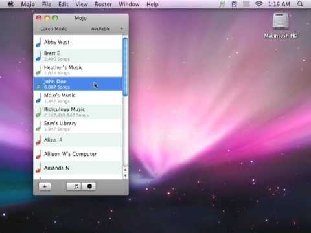Click the blue note icon beside Mojo's Music
The image size is (311, 233).
click(x=38, y=98)
